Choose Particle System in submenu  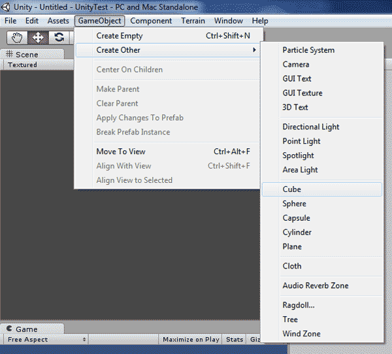point(308,50)
